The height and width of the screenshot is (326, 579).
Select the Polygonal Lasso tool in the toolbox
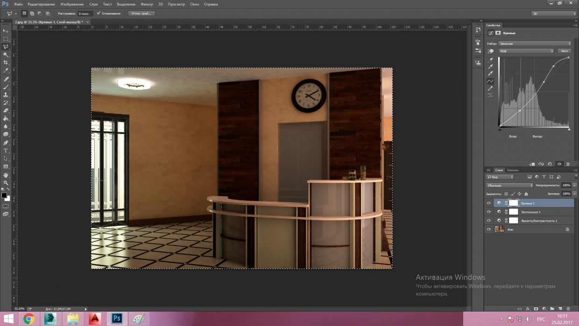(x=6, y=47)
